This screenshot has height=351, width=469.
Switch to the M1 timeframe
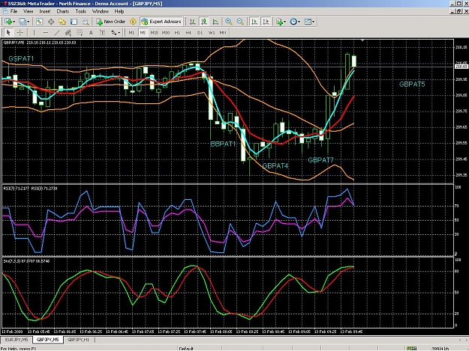pos(131,32)
